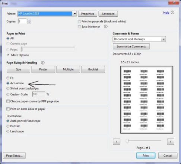Image resolution: width=181 pixels, height=164 pixels.
Task: Close the Print dialog
Action: (174, 3)
